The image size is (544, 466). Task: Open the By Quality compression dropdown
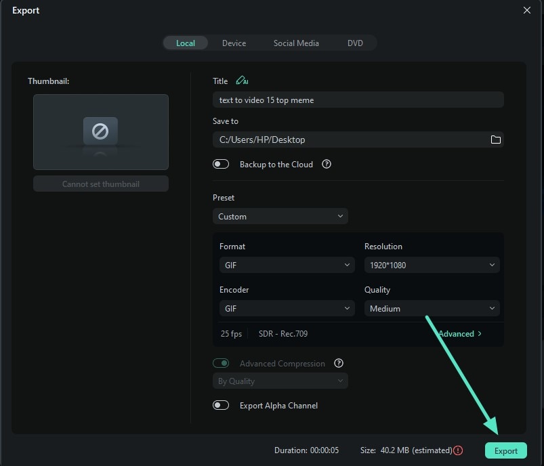click(280, 381)
